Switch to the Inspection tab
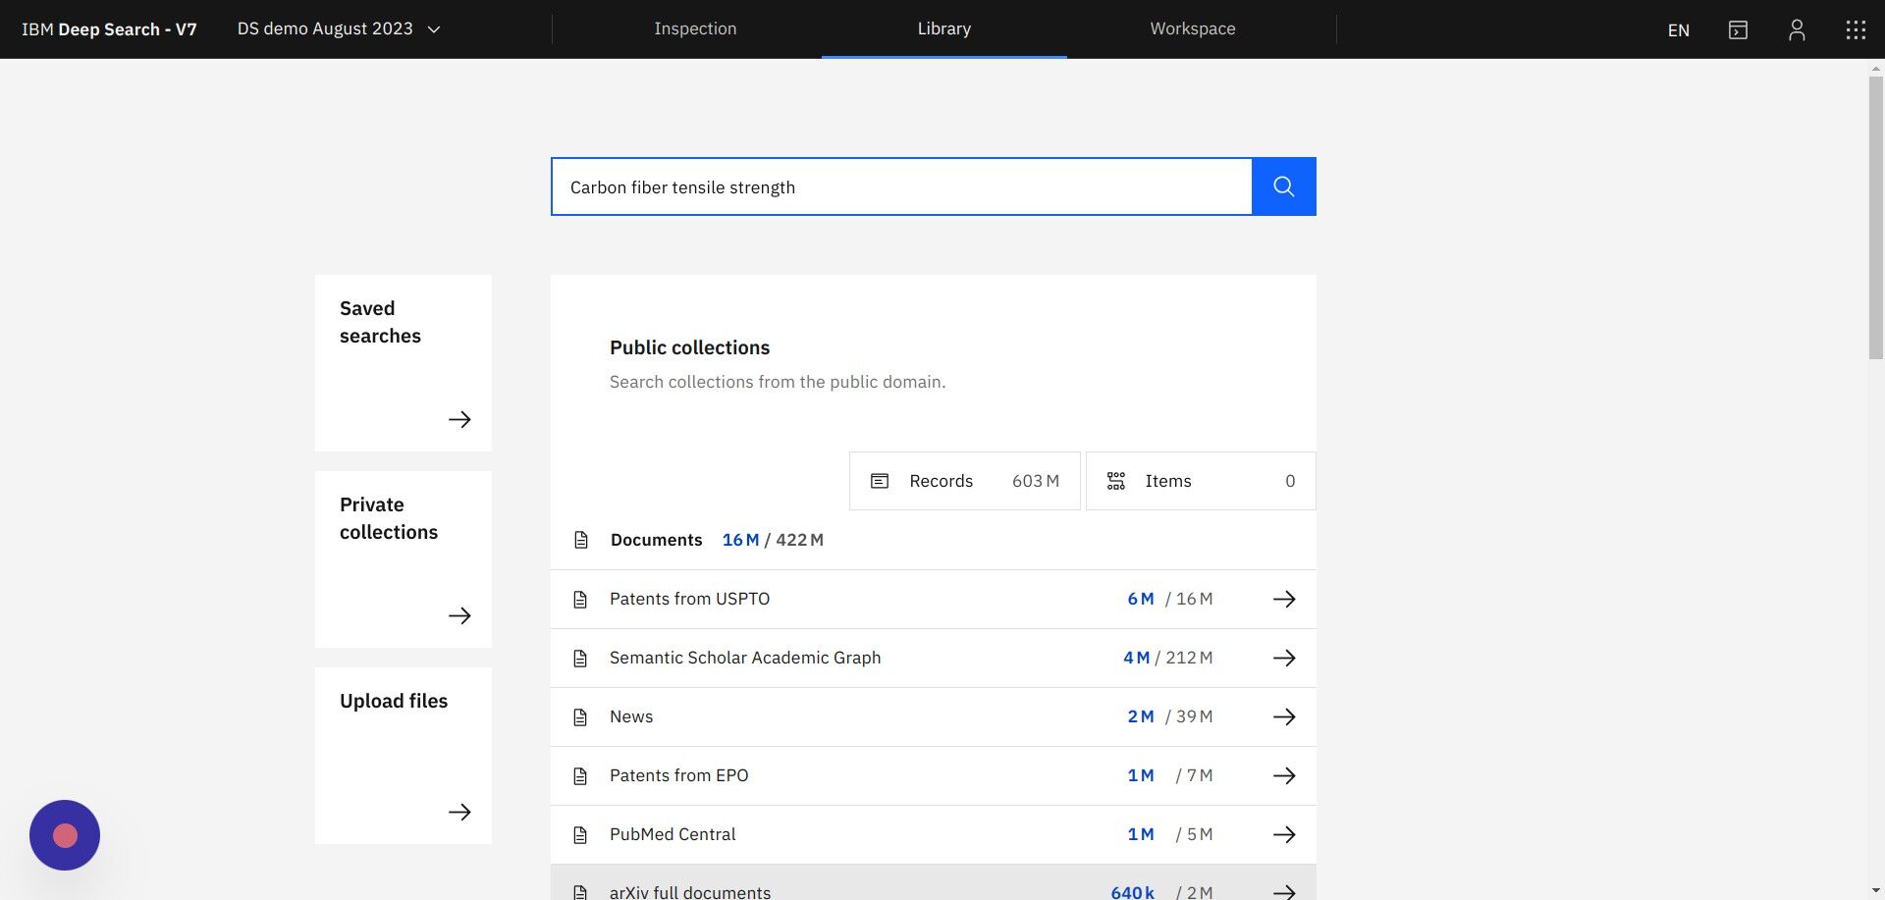 coord(695,29)
